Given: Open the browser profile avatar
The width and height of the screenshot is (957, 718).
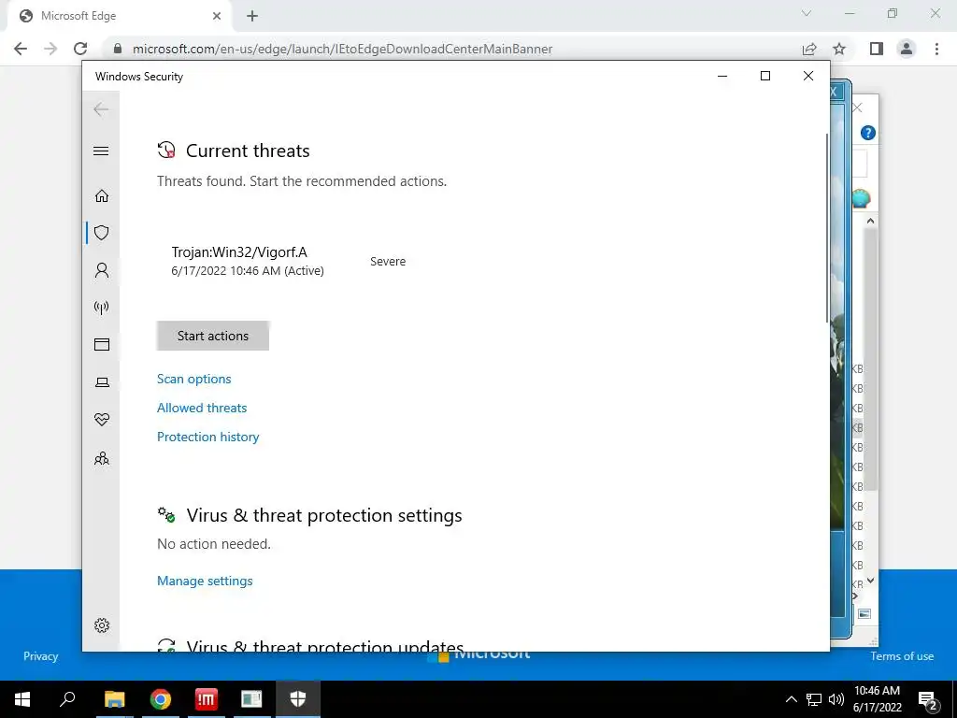Looking at the screenshot, I should tap(907, 49).
